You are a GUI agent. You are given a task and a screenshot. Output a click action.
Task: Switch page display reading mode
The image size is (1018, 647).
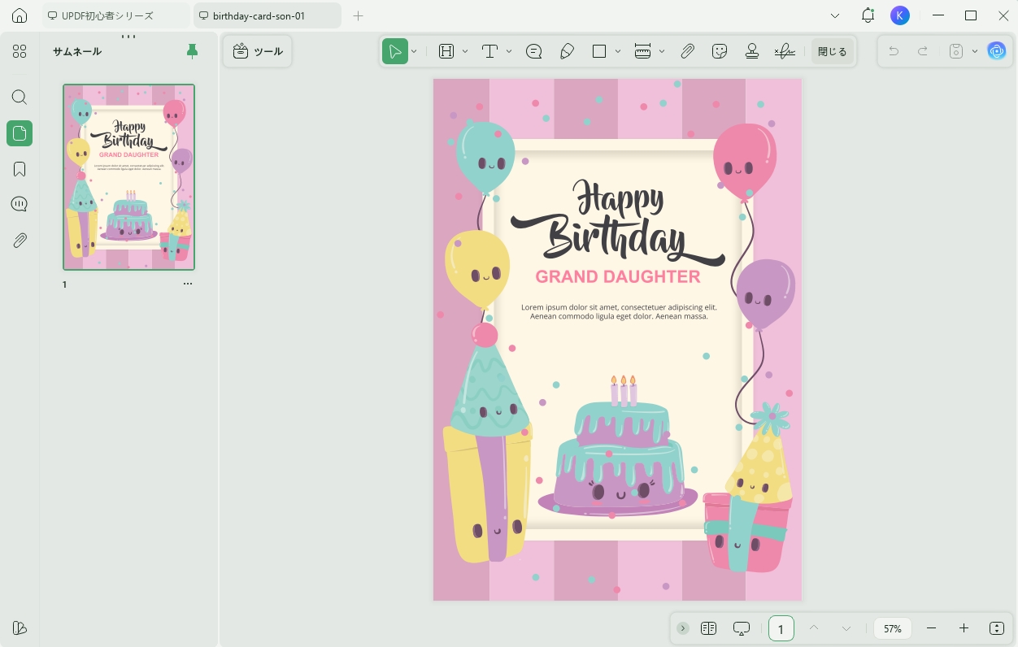(708, 628)
